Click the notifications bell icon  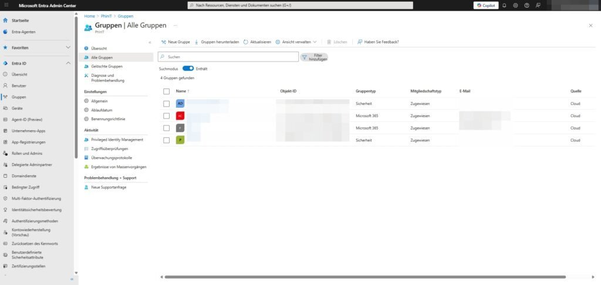click(504, 5)
